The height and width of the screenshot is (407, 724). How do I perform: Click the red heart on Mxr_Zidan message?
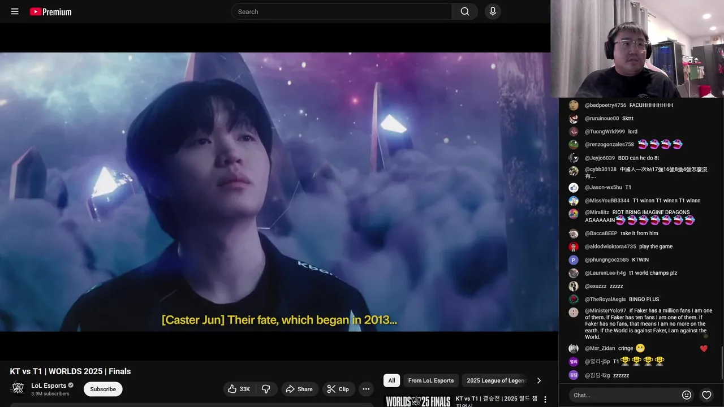pos(704,349)
